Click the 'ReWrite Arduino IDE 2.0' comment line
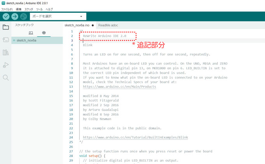The image size is (265, 164). click(104, 36)
